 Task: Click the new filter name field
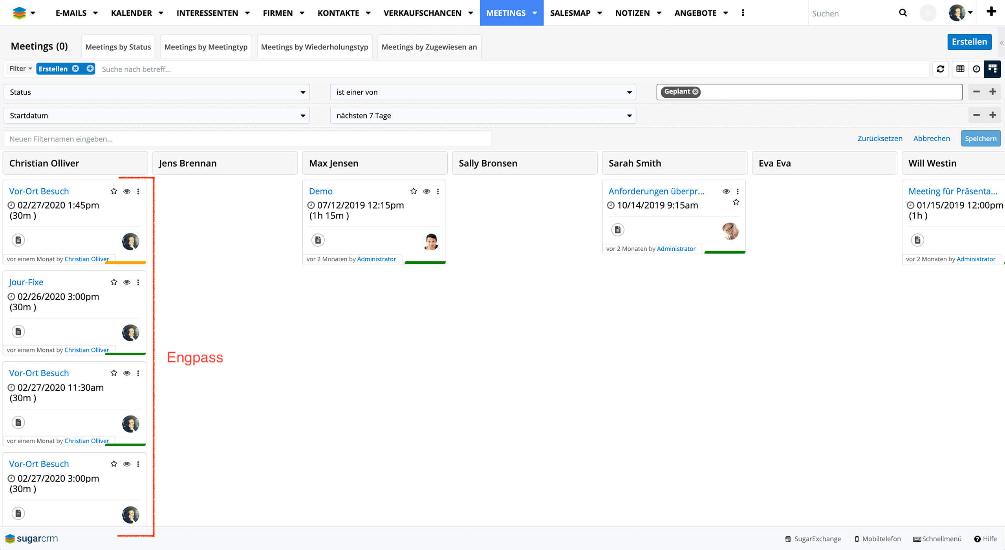tap(247, 139)
